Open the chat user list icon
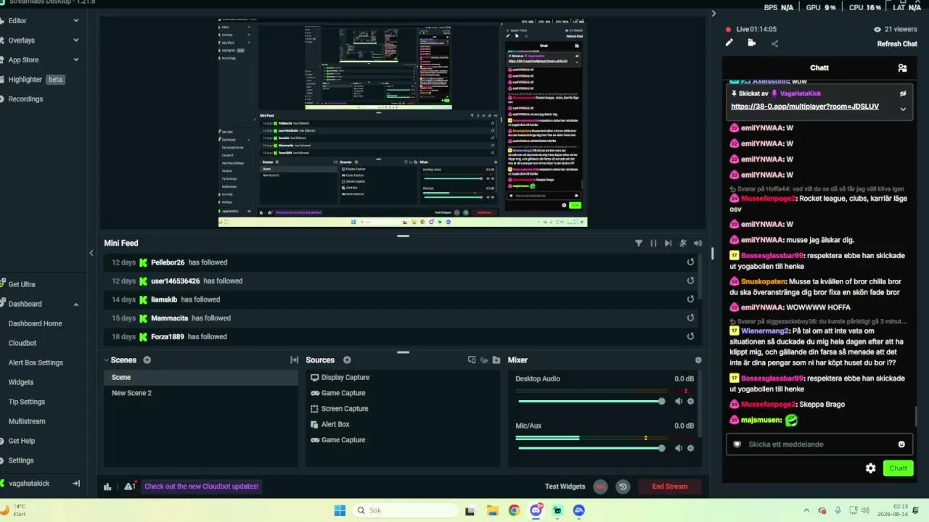The height and width of the screenshot is (522, 929). click(902, 68)
